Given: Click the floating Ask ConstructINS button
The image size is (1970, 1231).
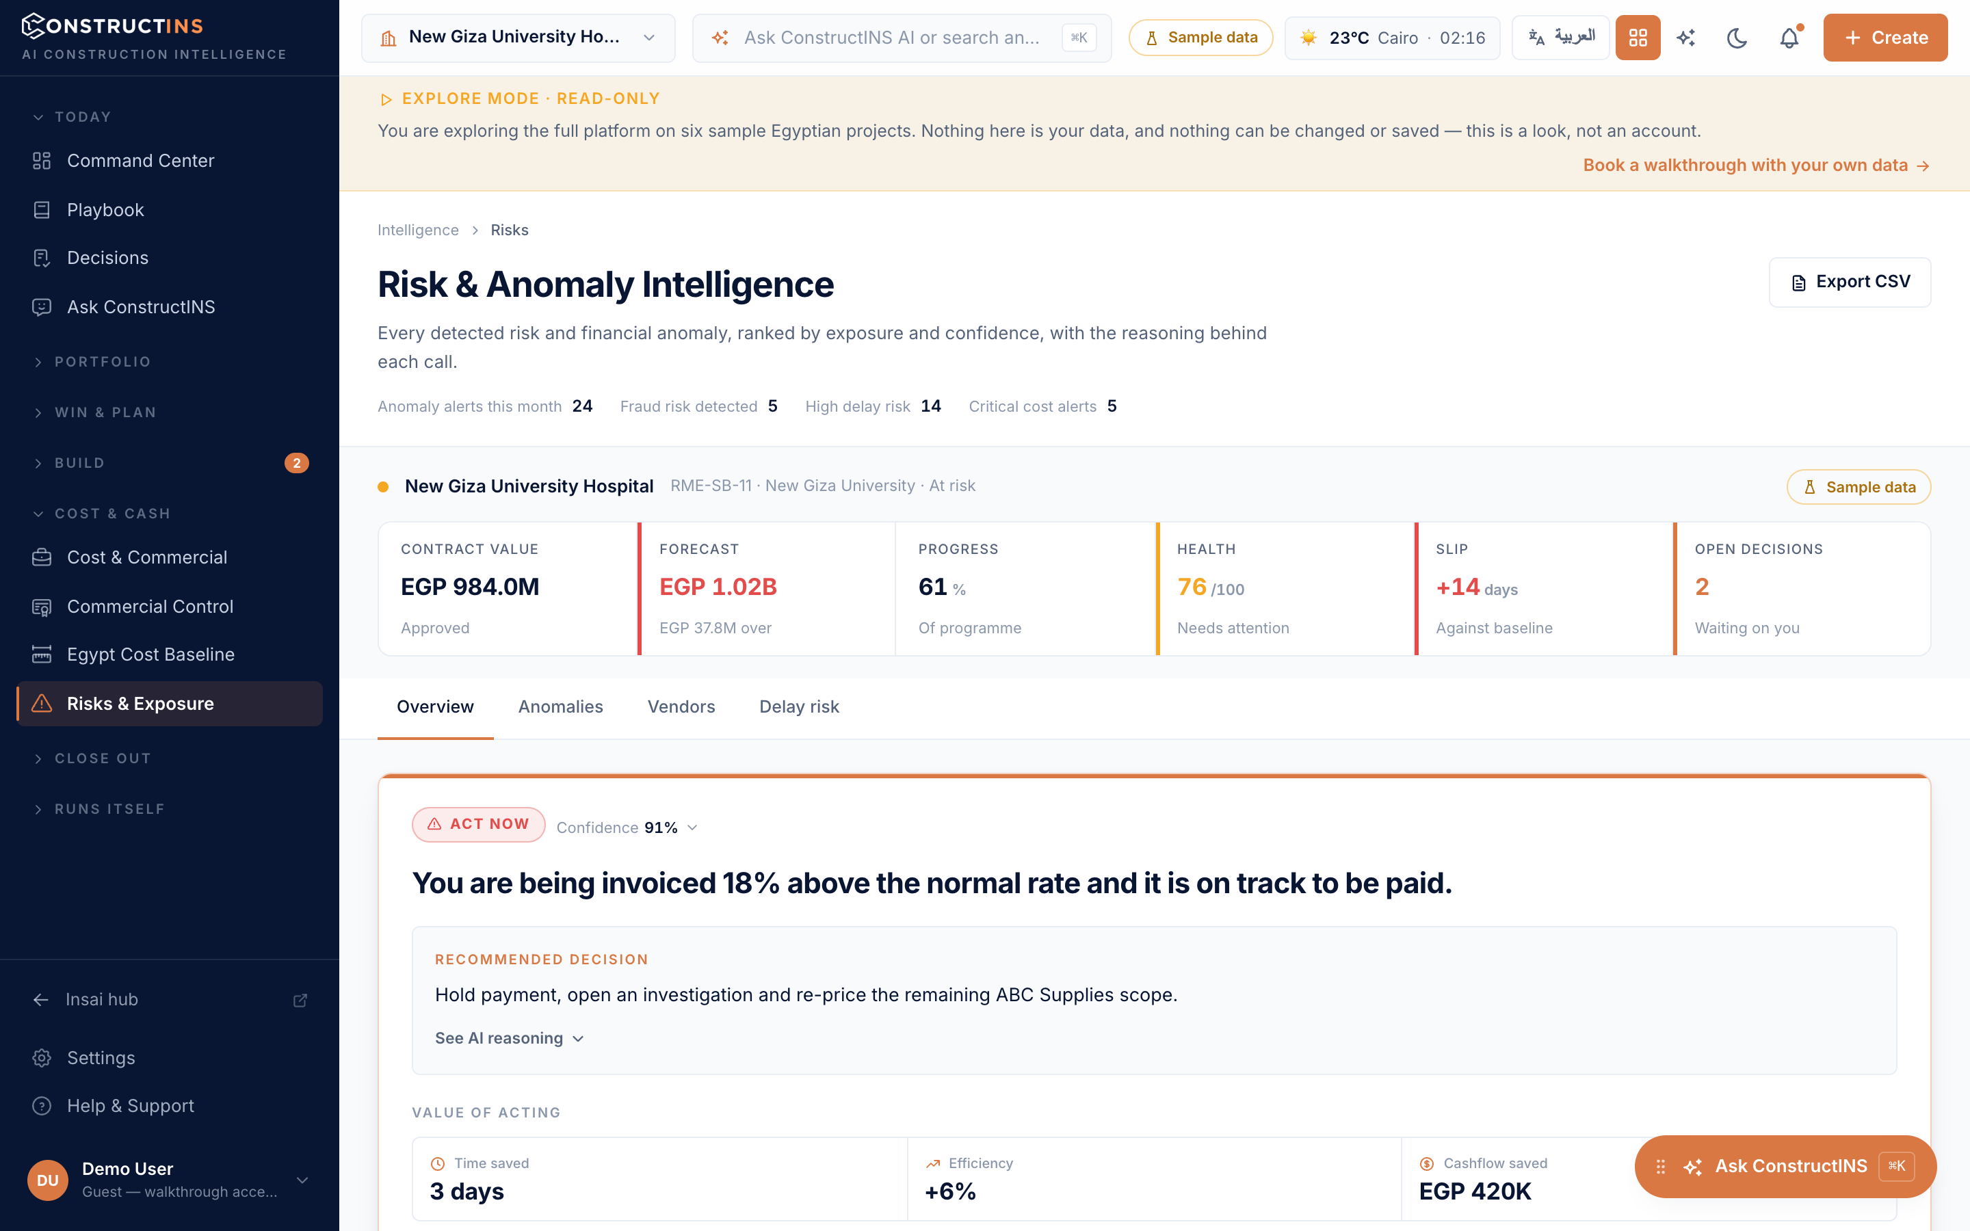Looking at the screenshot, I should point(1785,1166).
